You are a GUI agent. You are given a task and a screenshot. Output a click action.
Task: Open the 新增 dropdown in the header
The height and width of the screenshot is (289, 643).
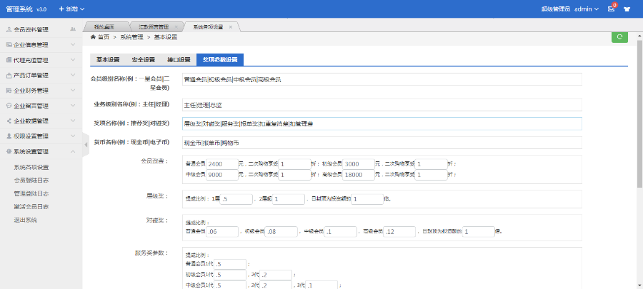71,9
